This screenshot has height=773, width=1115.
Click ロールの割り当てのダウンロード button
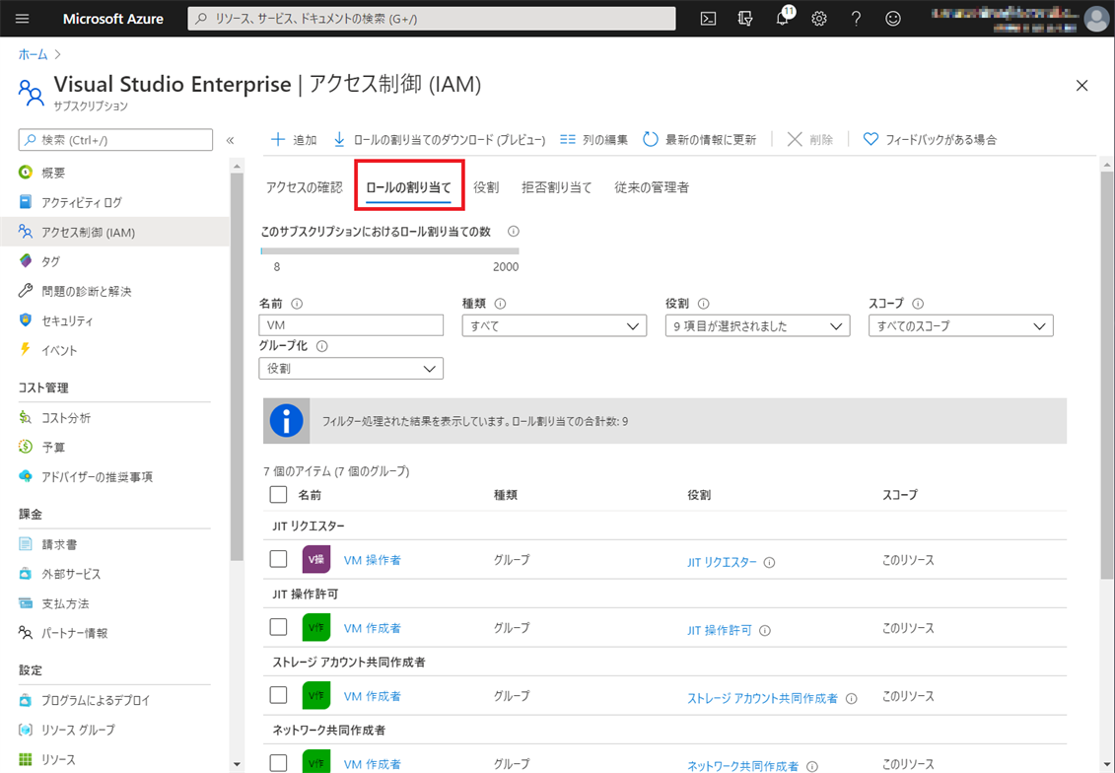tap(440, 139)
